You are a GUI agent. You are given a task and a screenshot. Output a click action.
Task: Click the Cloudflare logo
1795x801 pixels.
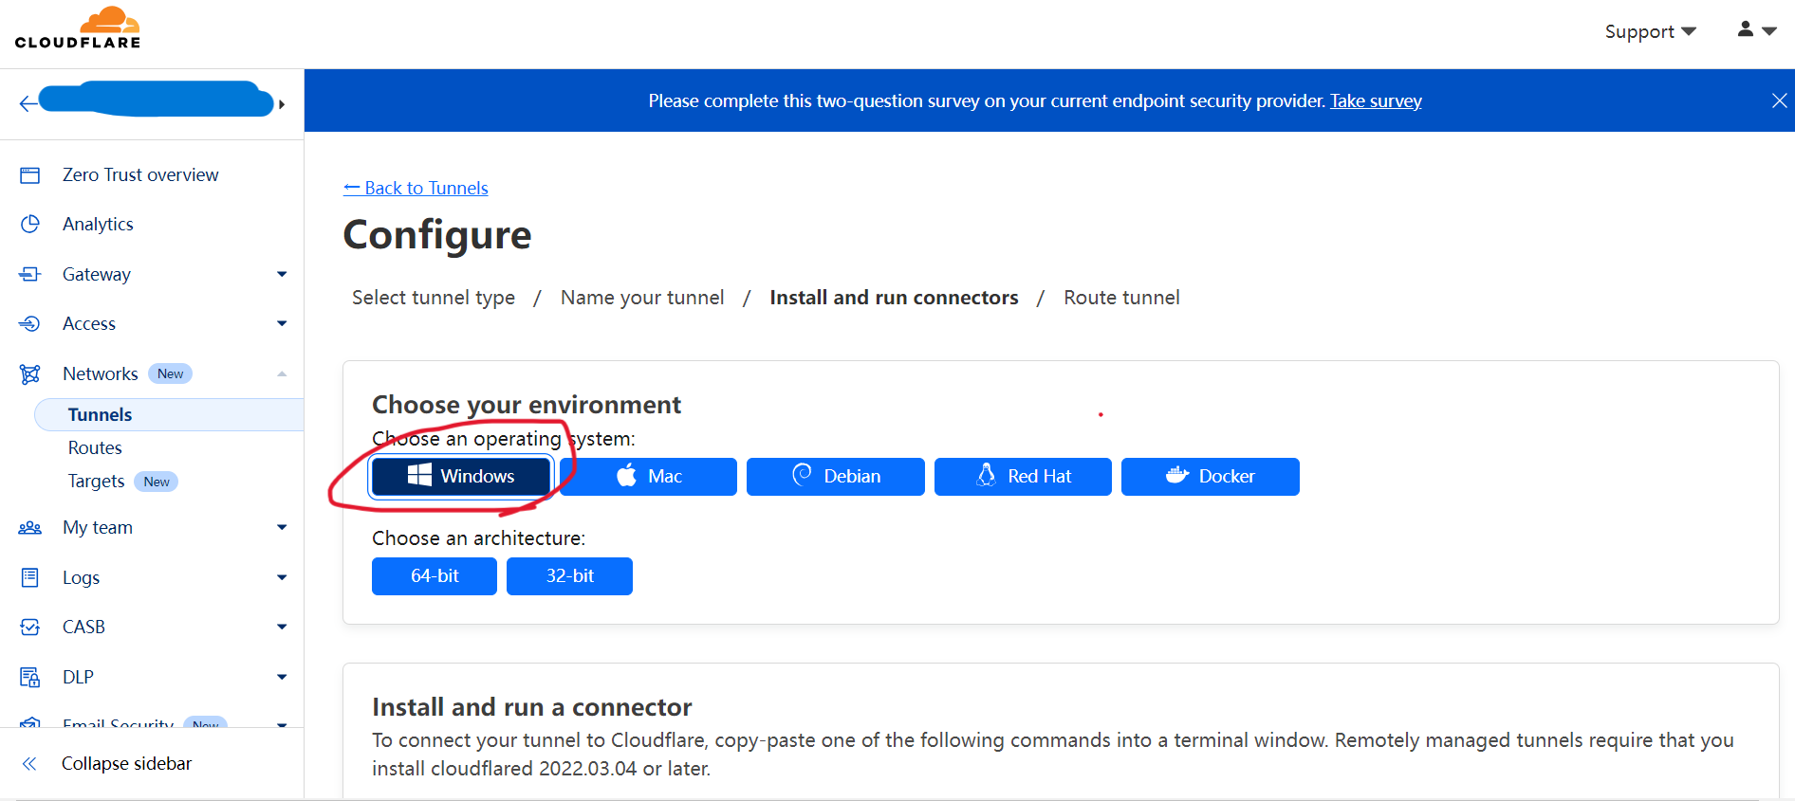(x=78, y=28)
